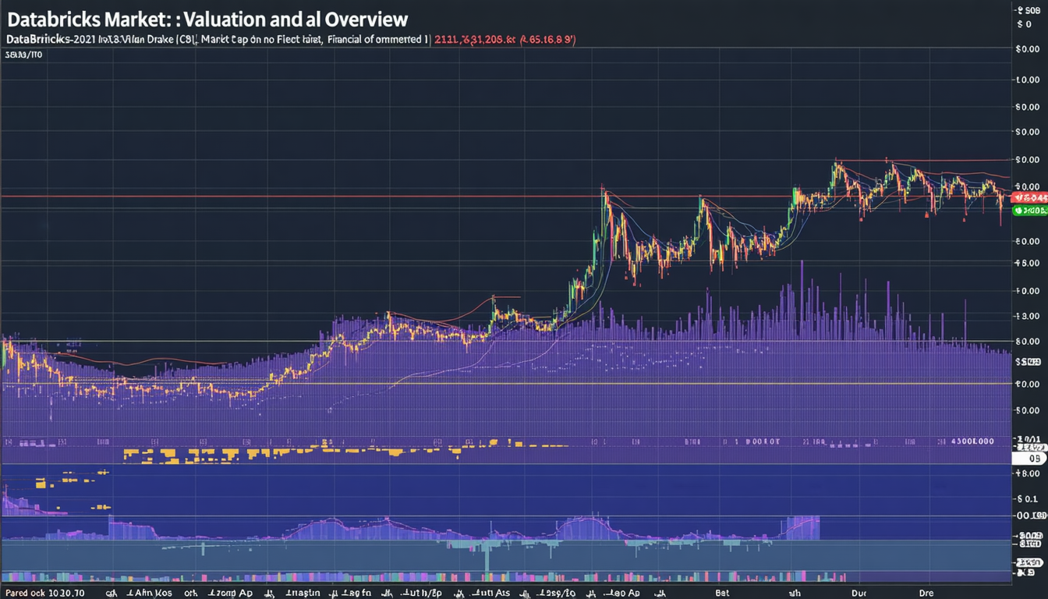The width and height of the screenshot is (1048, 599).
Task: Click the green price tag on right axis
Action: coord(1030,211)
